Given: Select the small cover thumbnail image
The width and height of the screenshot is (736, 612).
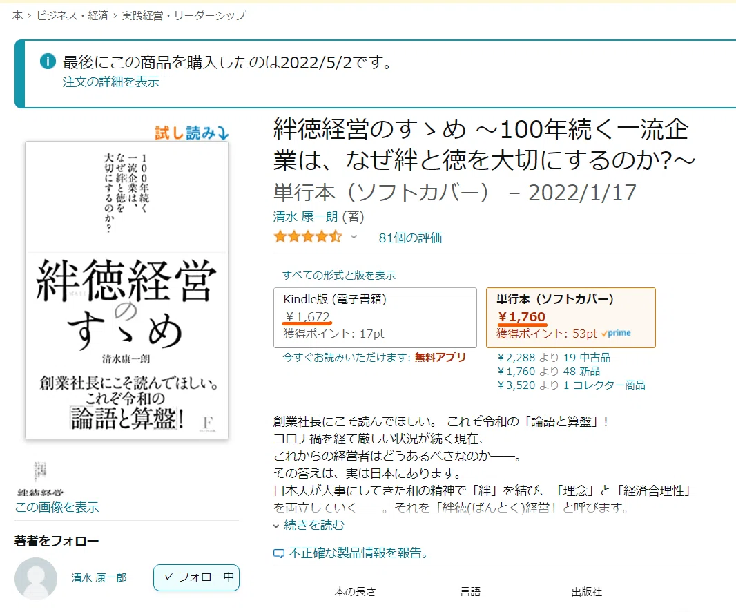Looking at the screenshot, I should click(40, 478).
